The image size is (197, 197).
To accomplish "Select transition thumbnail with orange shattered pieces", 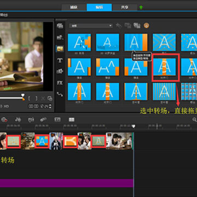I will point(79,42).
